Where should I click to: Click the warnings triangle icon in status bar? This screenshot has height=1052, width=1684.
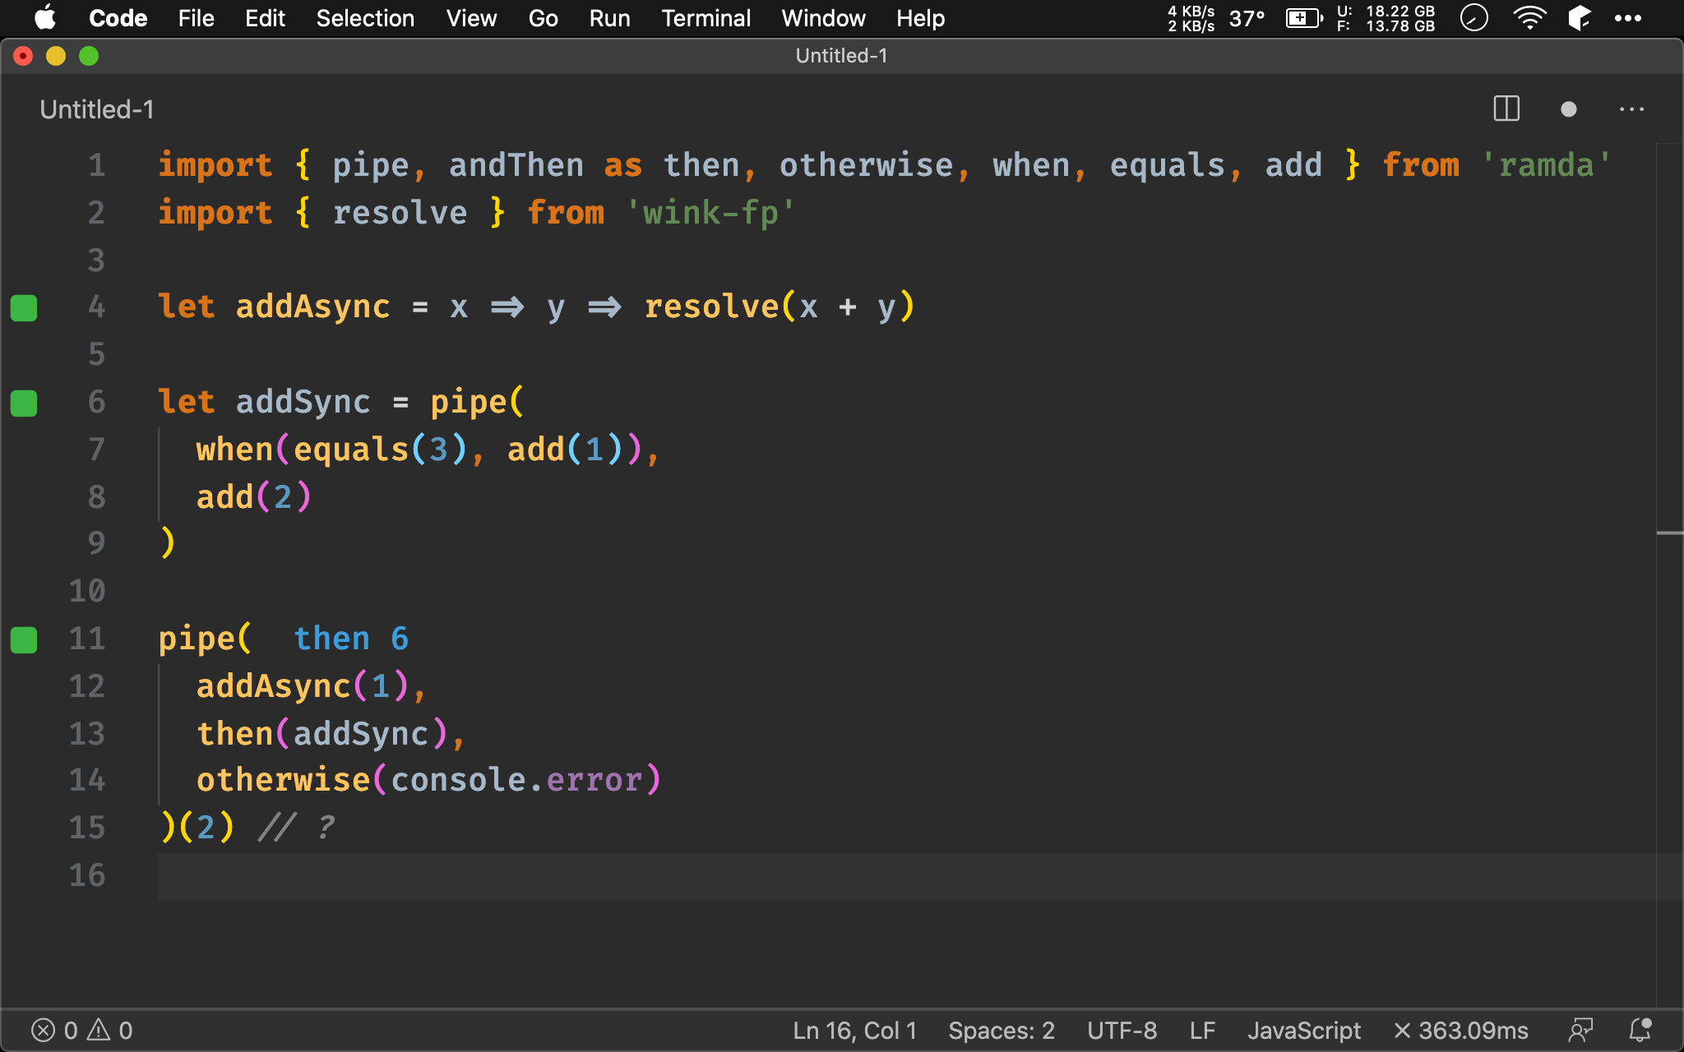point(99,1030)
